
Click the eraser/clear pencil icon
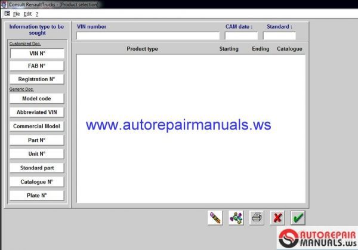point(215,218)
